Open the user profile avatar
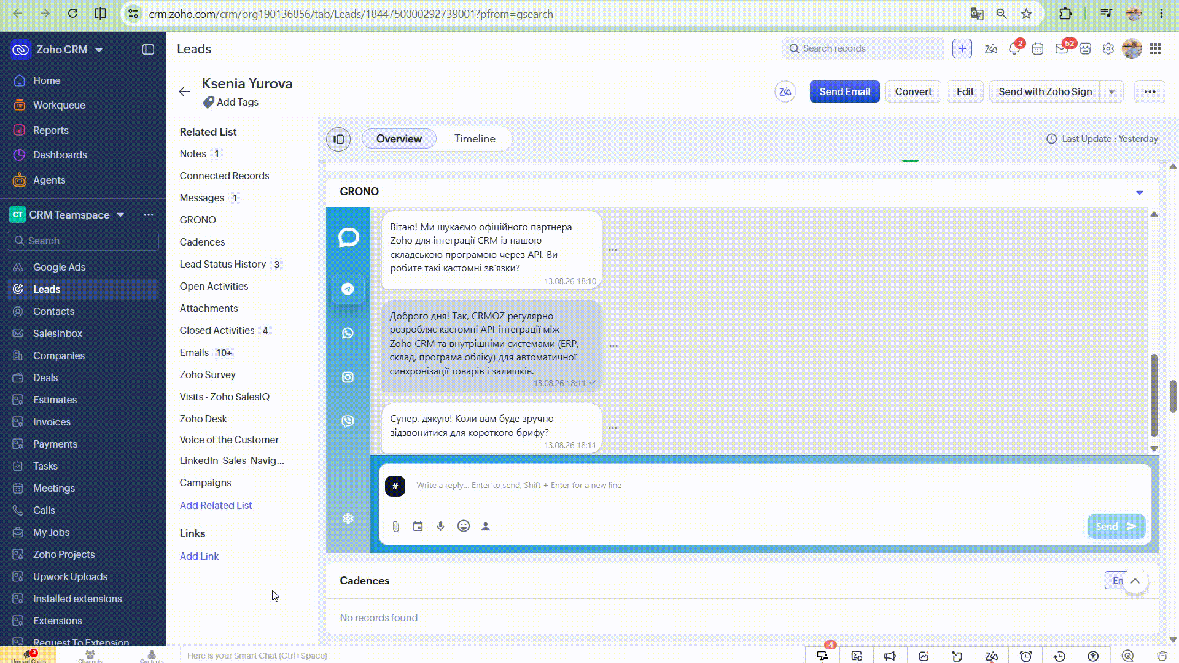Image resolution: width=1179 pixels, height=663 pixels. [x=1132, y=48]
